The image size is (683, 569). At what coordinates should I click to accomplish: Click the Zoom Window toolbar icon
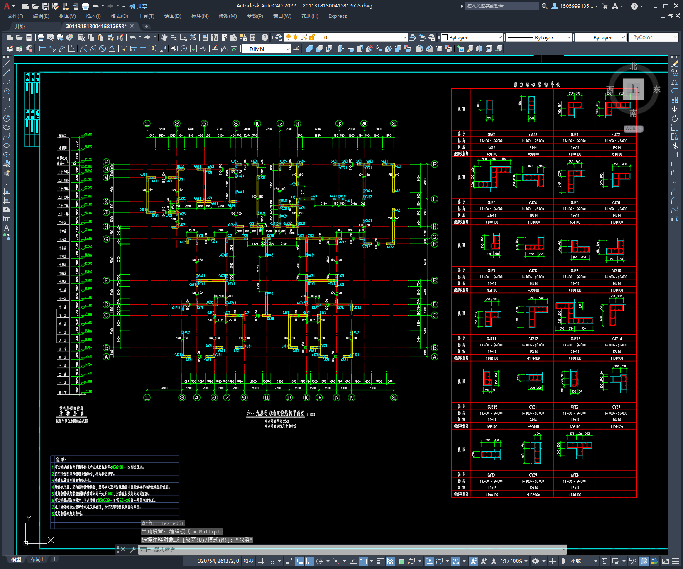(x=183, y=37)
